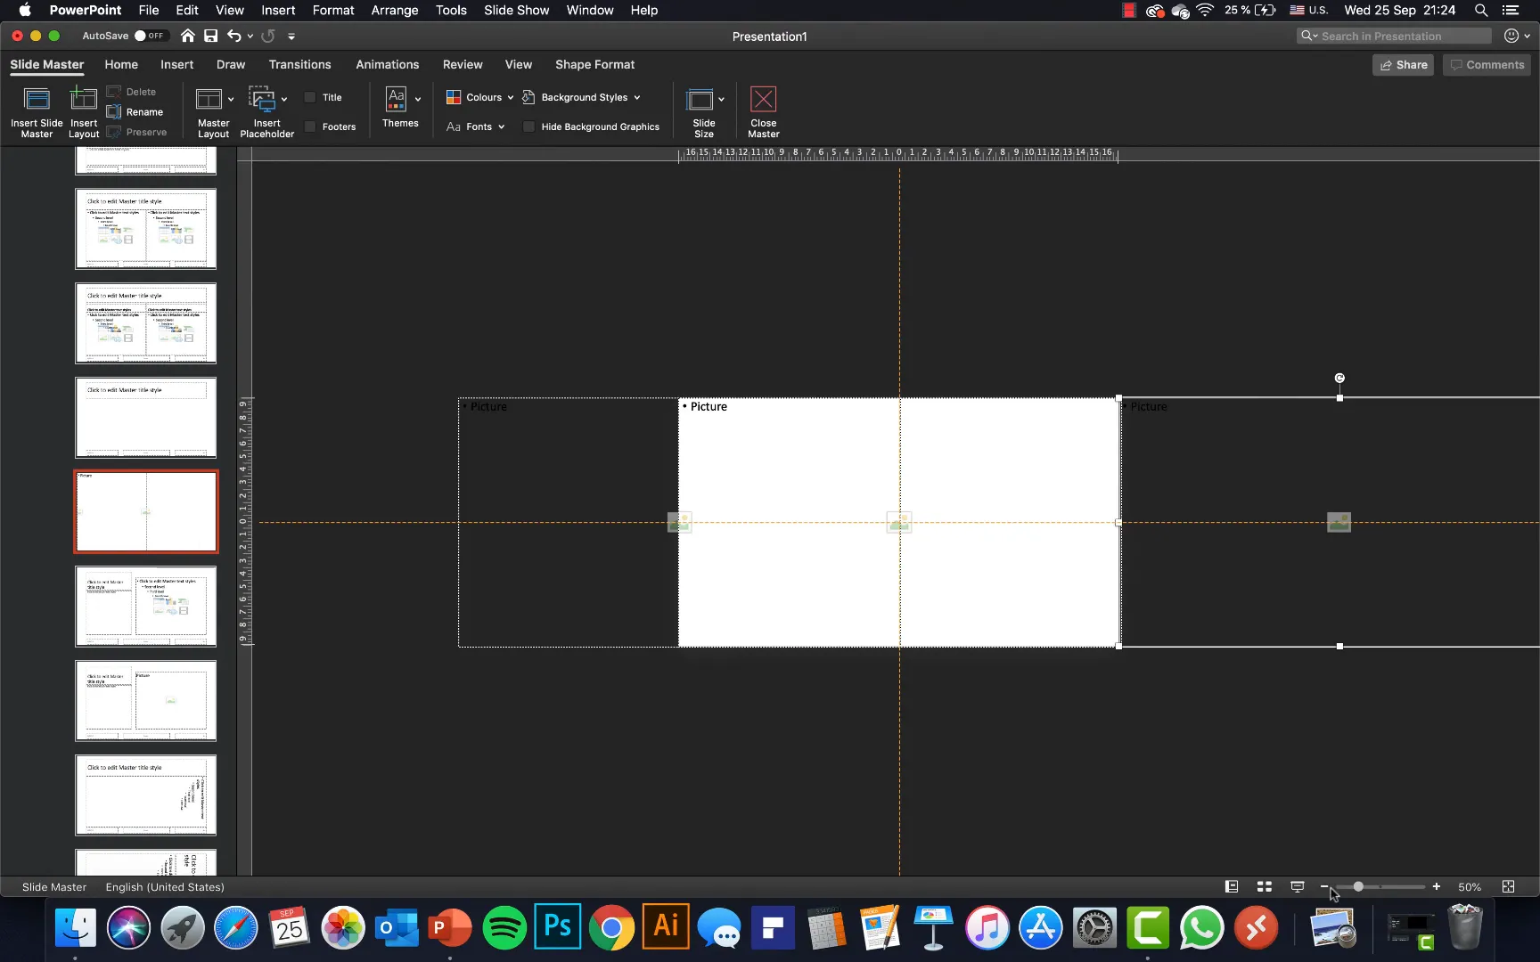
Task: Click center picture placeholder icon
Action: 899,523
